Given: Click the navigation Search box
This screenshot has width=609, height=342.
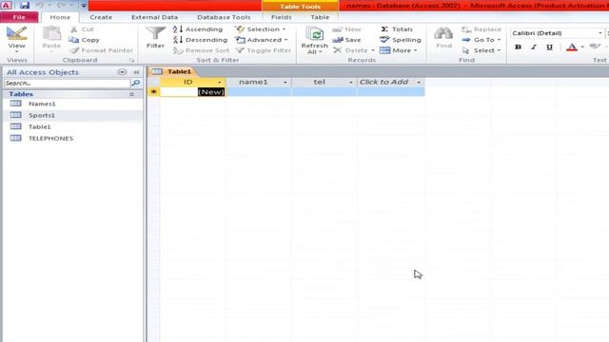Looking at the screenshot, I should (67, 84).
